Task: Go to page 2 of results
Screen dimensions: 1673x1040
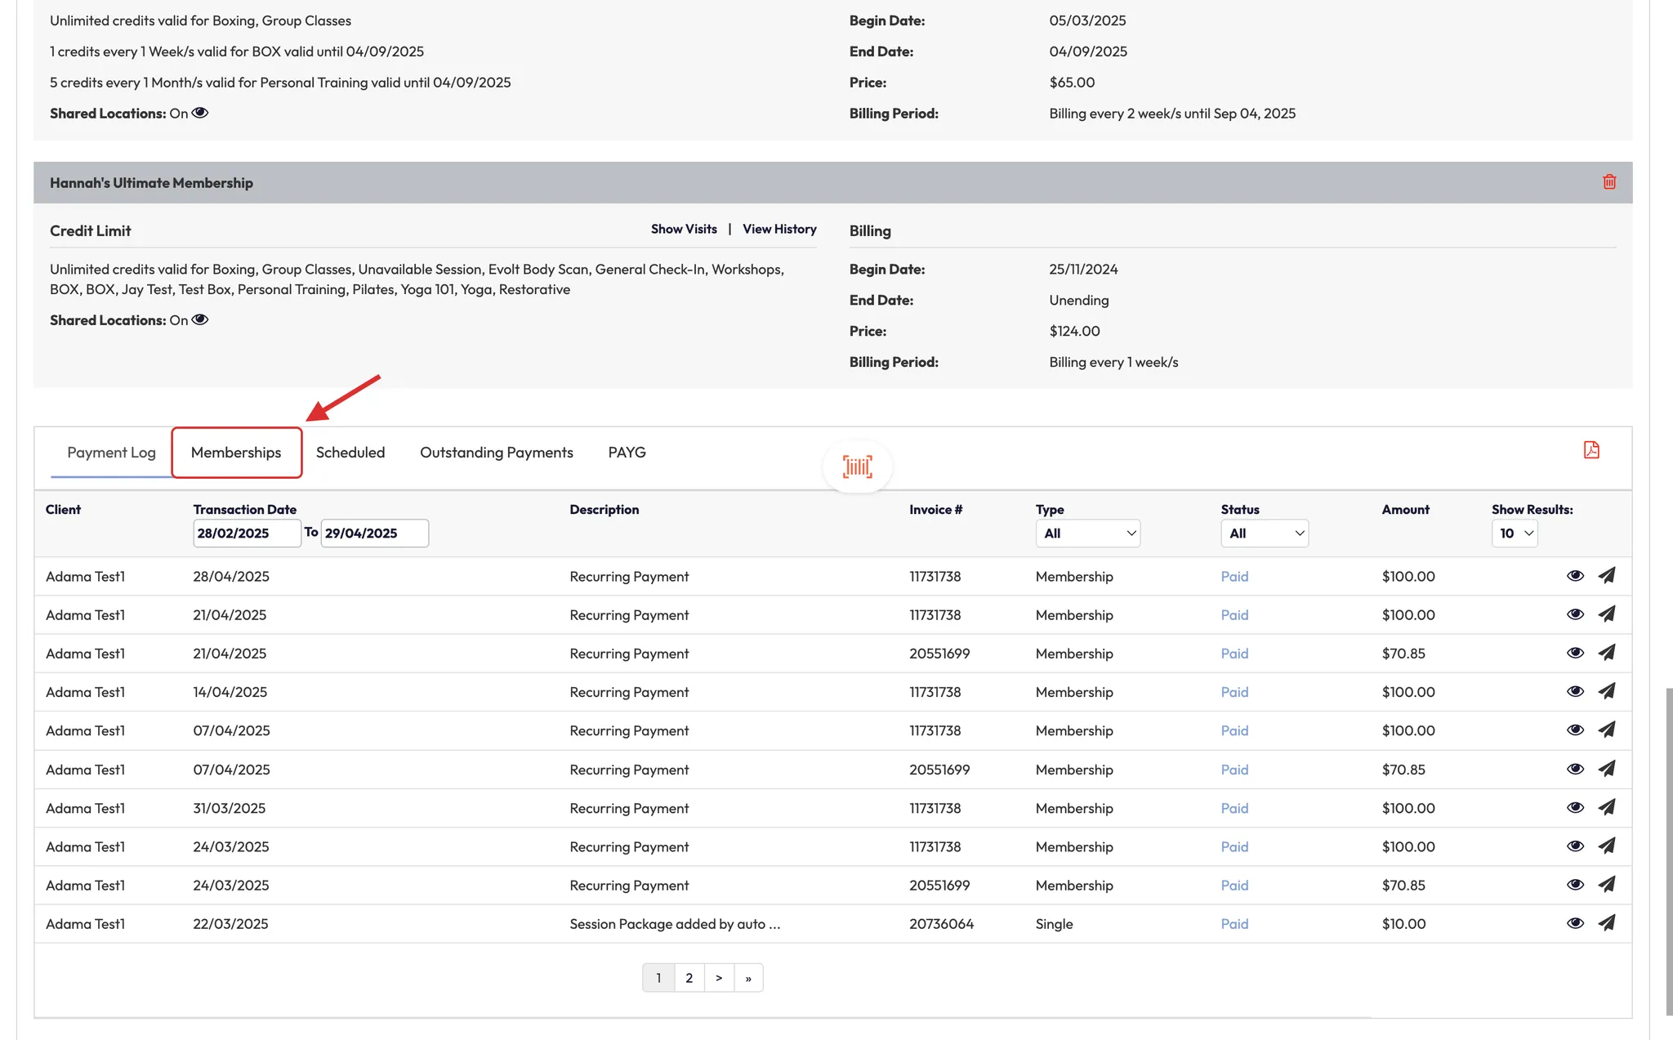Action: pos(689,978)
